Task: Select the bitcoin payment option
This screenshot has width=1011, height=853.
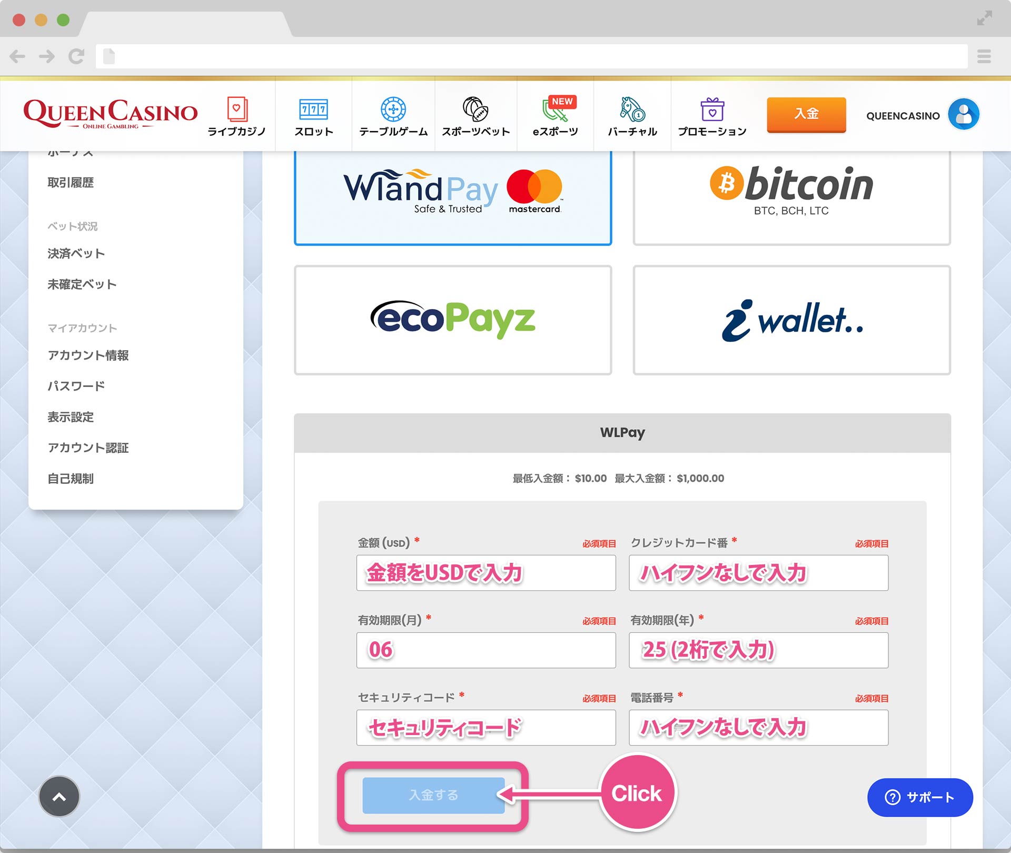Action: tap(792, 198)
